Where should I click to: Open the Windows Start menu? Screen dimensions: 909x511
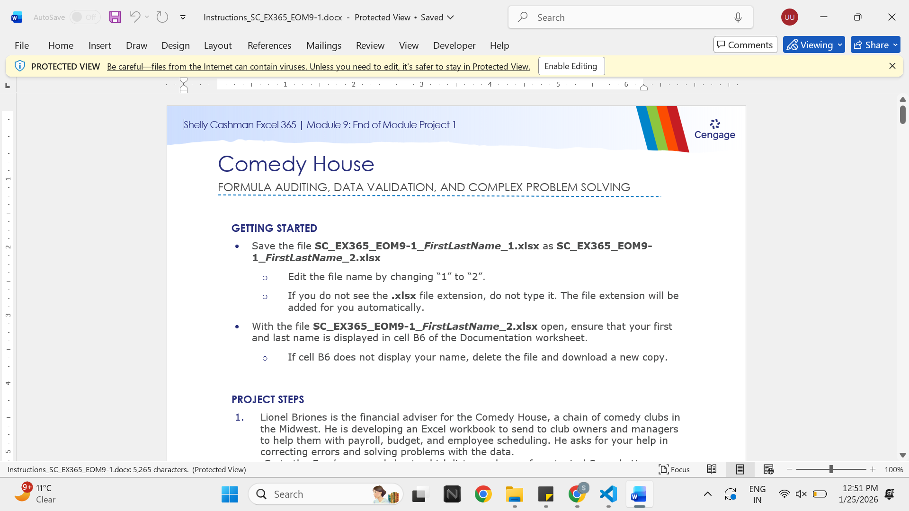[230, 494]
